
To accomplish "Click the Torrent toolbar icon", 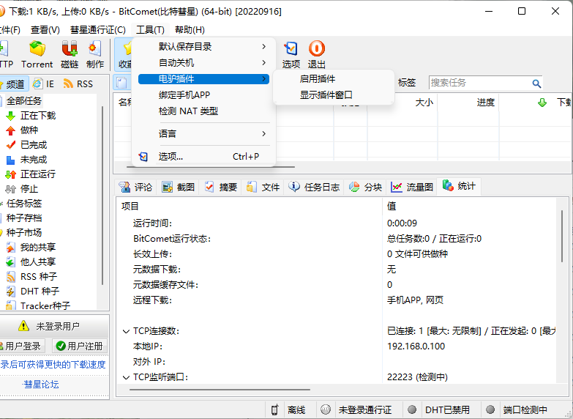I will [x=37, y=54].
